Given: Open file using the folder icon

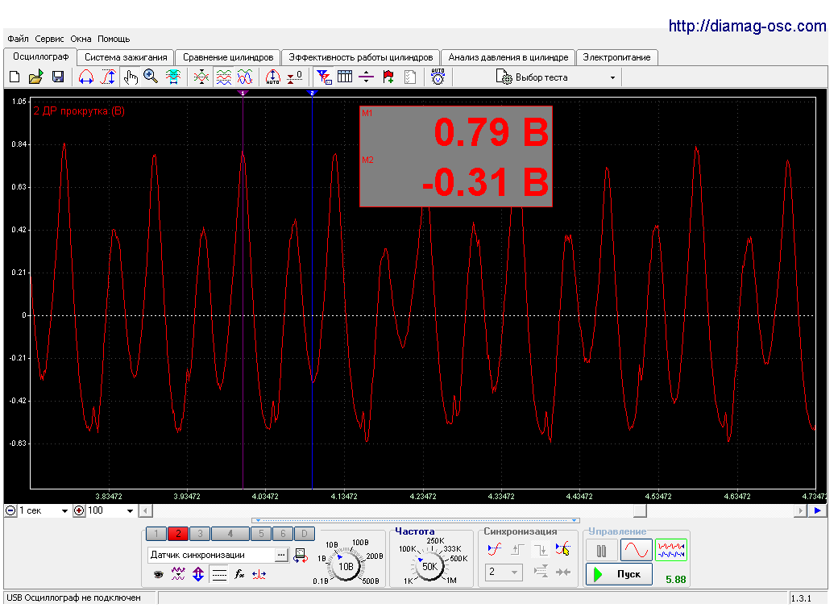Looking at the screenshot, I should (35, 77).
